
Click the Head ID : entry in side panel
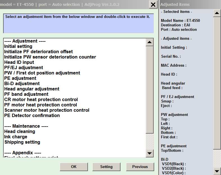point(169,74)
